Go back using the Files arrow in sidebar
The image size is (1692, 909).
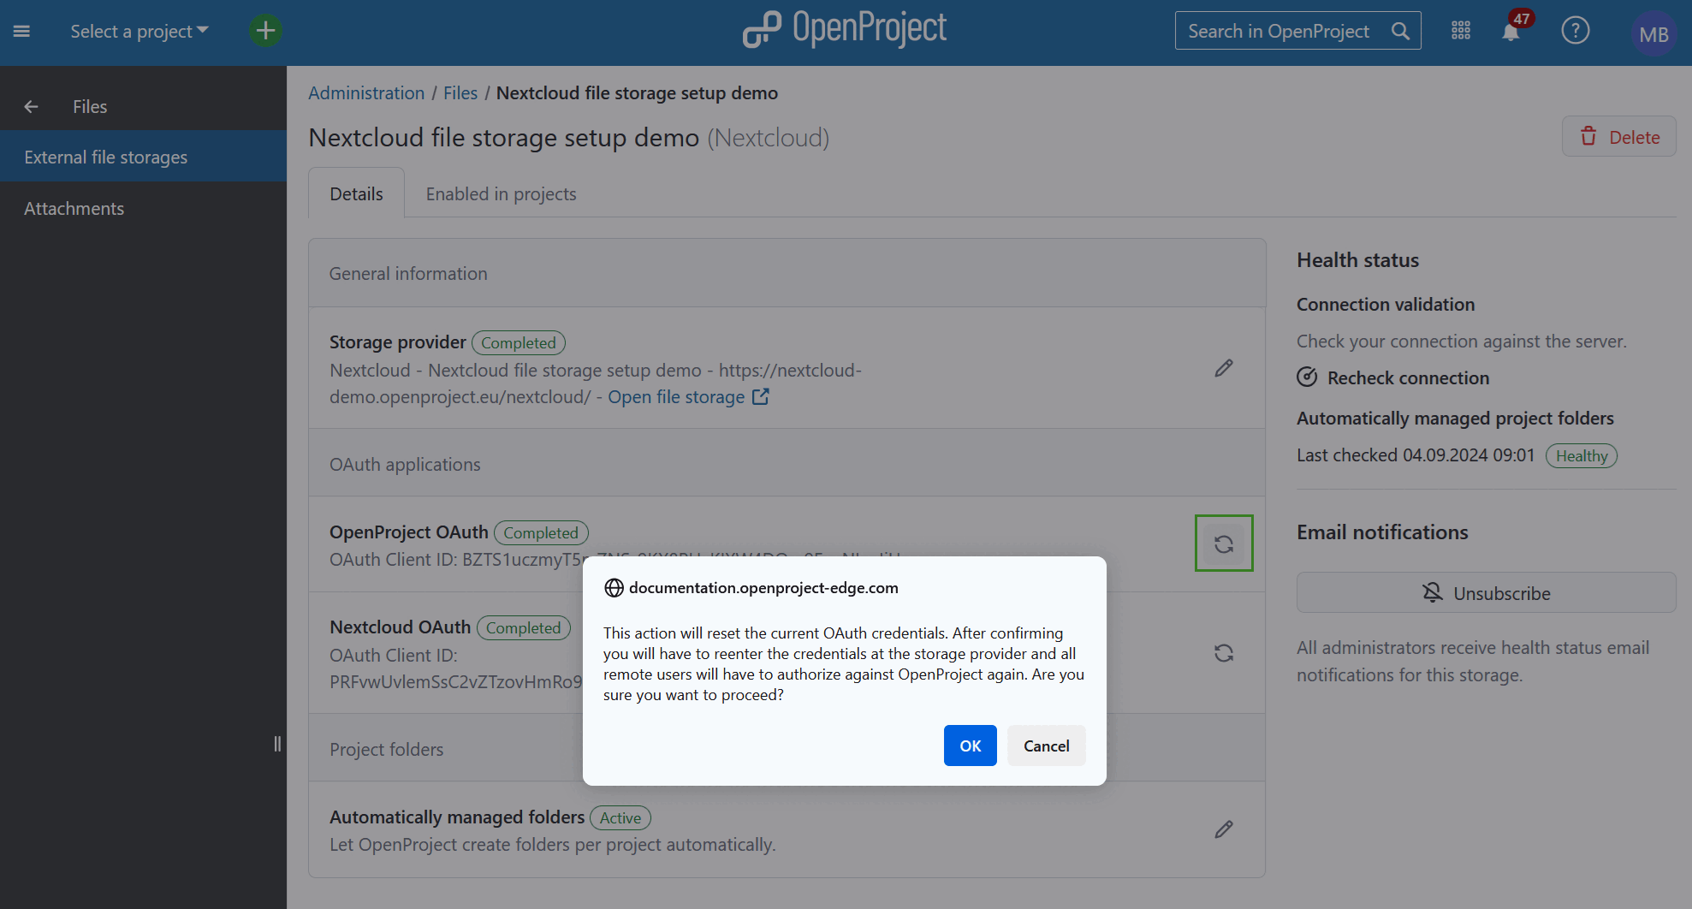tap(31, 106)
